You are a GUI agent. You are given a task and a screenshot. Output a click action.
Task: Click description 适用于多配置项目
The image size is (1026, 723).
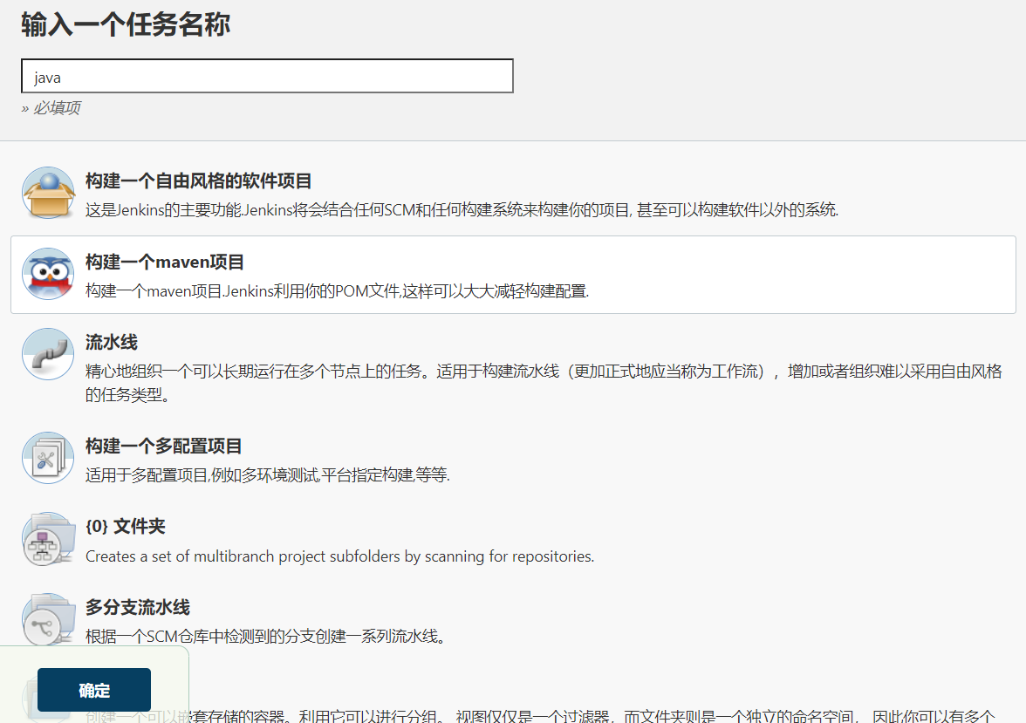click(268, 475)
